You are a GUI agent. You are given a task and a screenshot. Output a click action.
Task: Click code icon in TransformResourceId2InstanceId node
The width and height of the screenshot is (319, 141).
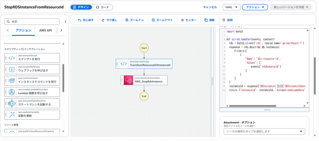point(123,64)
